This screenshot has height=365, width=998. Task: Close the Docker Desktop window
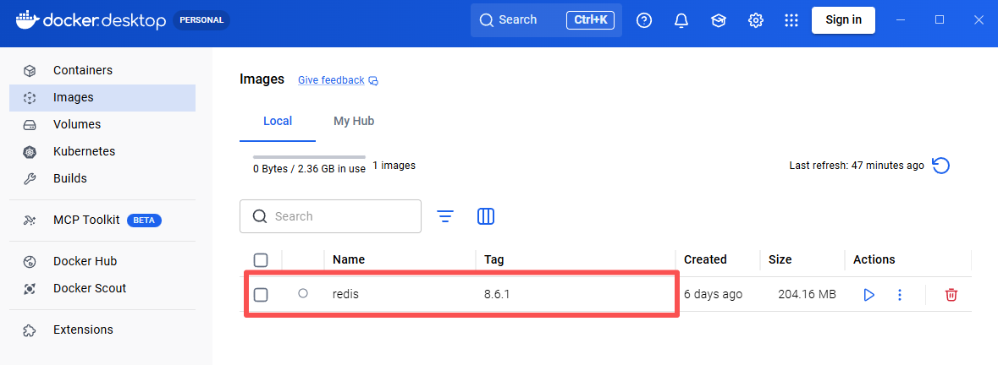click(979, 20)
